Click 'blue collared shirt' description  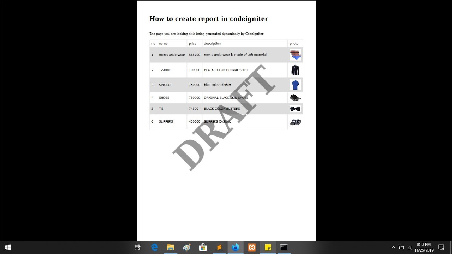point(218,85)
